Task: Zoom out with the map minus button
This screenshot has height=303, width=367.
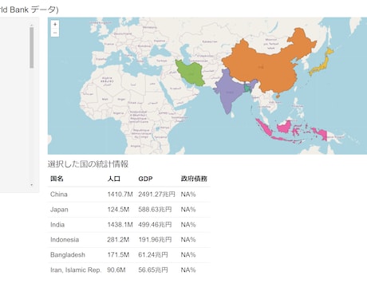Action: pos(55,33)
